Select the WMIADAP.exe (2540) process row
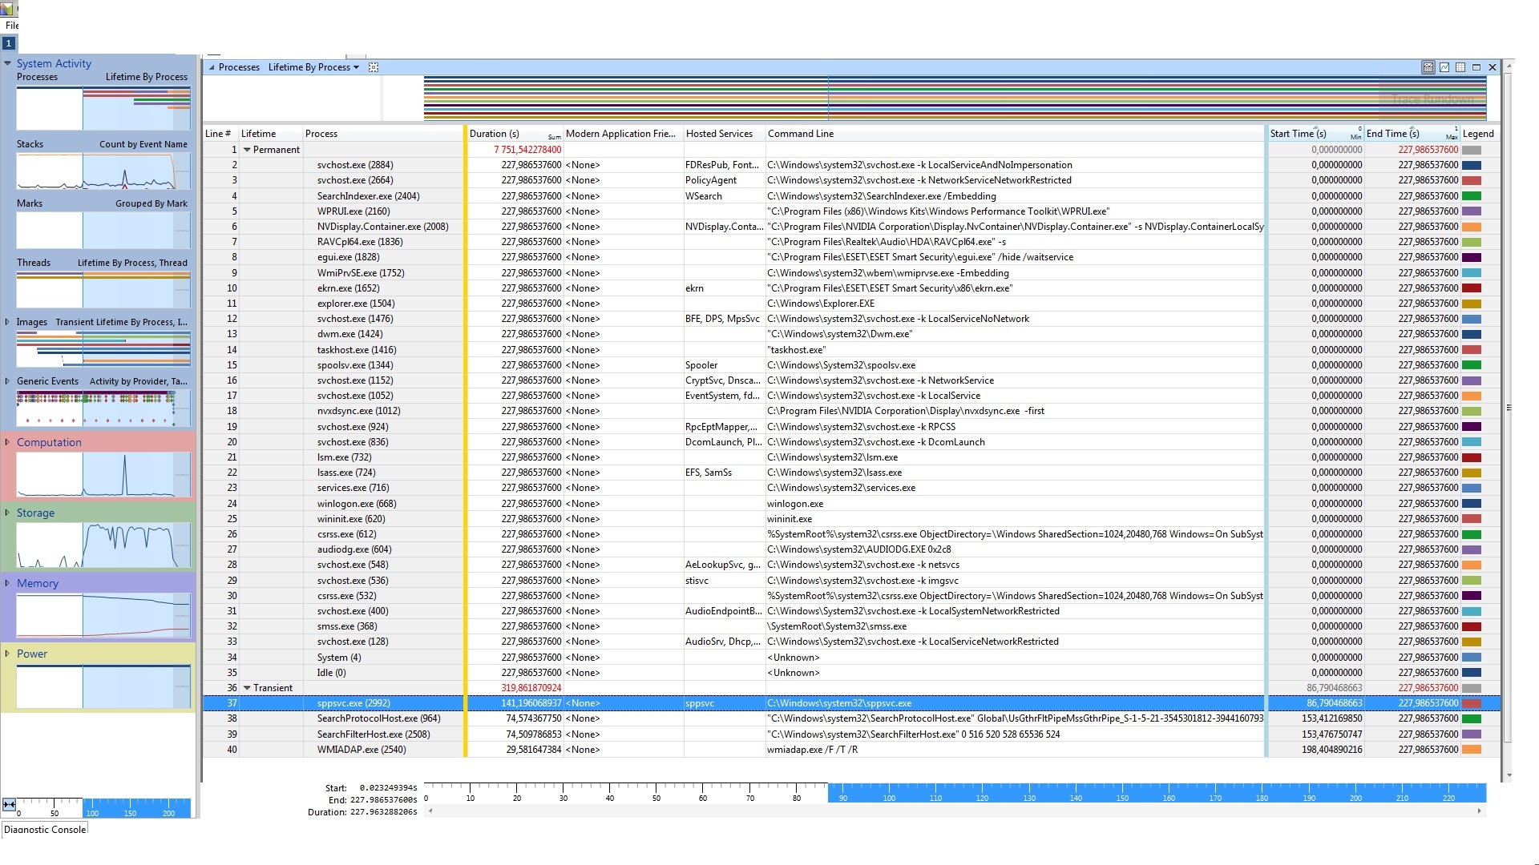 362,750
